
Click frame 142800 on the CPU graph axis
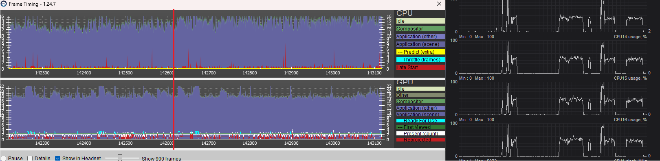pyautogui.click(x=250, y=73)
